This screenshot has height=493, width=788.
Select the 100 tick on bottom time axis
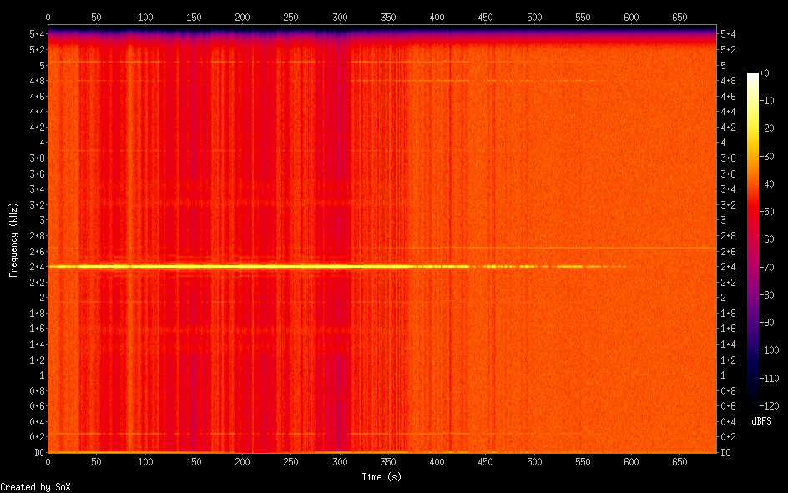click(145, 461)
